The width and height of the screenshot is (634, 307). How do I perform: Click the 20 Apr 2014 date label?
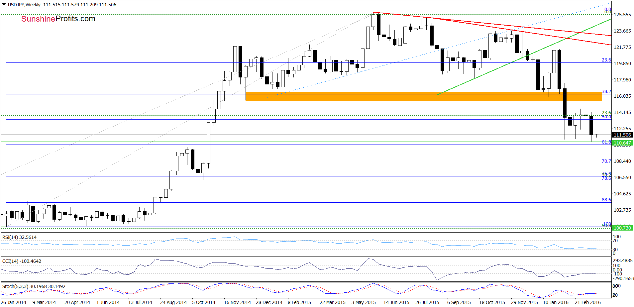click(x=77, y=302)
